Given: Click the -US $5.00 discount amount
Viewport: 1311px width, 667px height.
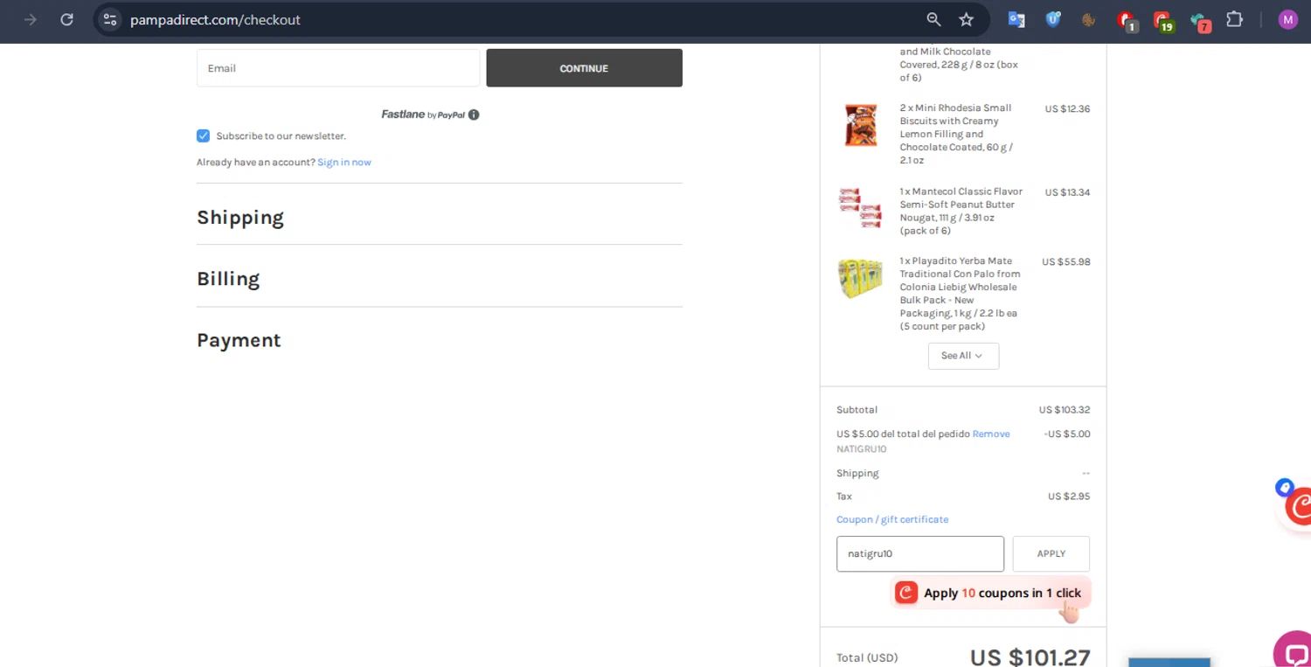Looking at the screenshot, I should tap(1066, 434).
